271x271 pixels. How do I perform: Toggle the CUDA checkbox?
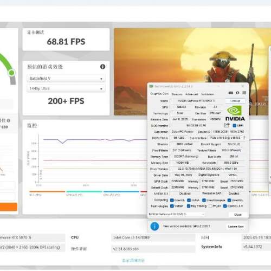tap(189, 200)
